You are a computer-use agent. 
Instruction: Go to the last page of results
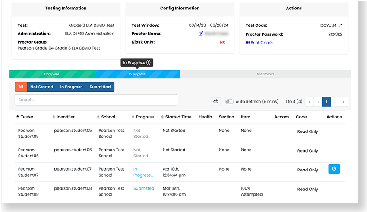[x=344, y=102]
